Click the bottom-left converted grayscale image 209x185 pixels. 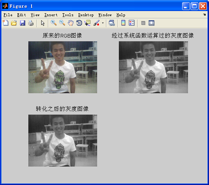click(x=63, y=140)
